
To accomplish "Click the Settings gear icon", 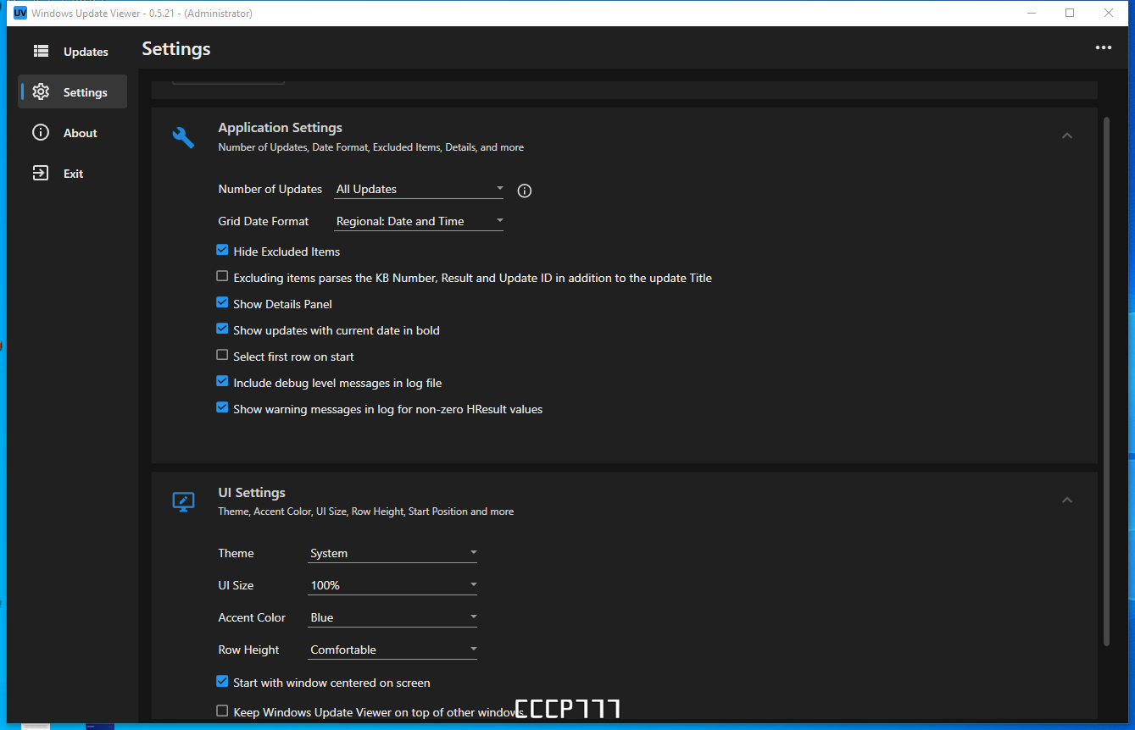I will [41, 92].
